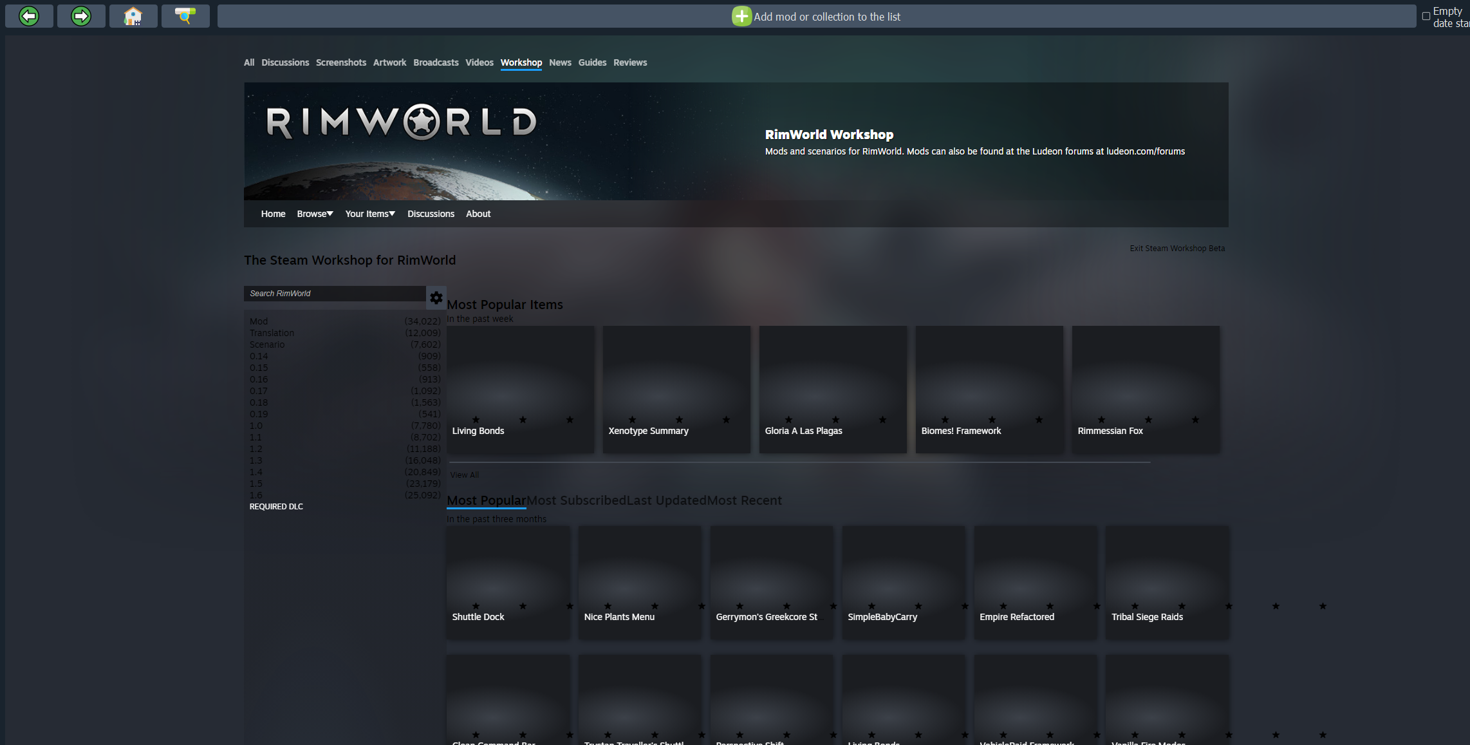Click Exit Steam Workshop Beta link

[x=1177, y=249]
